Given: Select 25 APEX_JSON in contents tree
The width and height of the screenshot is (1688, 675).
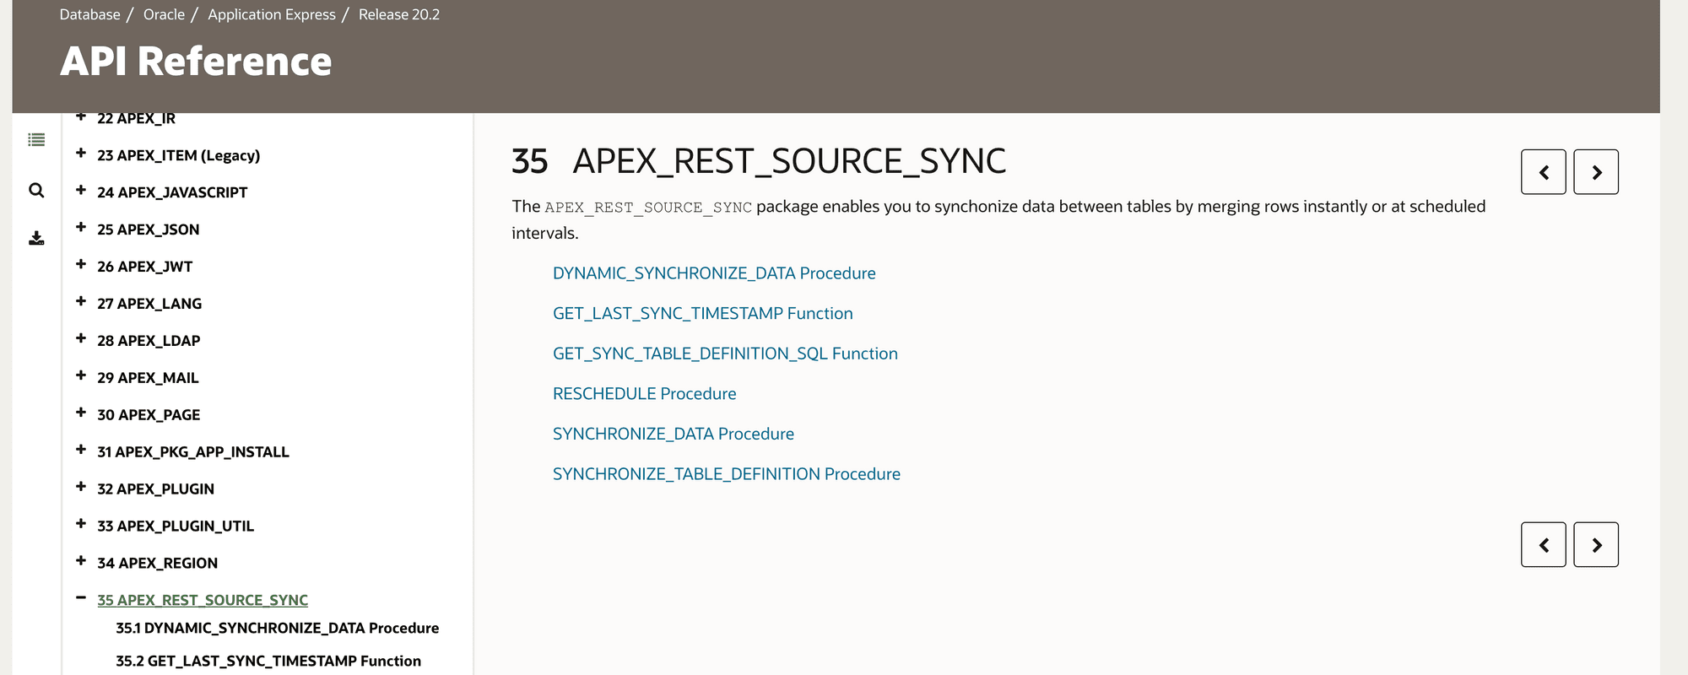Looking at the screenshot, I should tap(149, 229).
